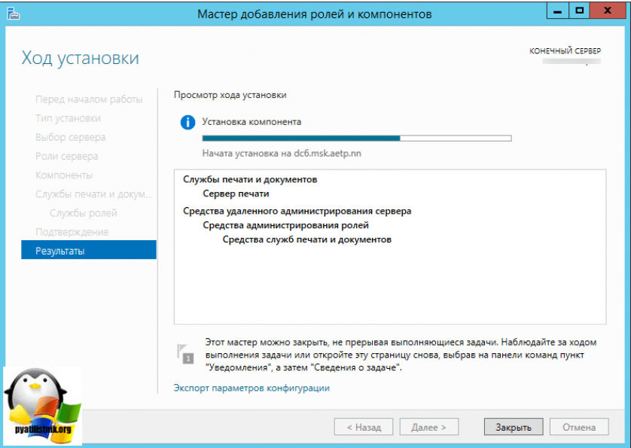Click the installation progress bar
Image resolution: width=631 pixels, height=448 pixels.
point(356,139)
